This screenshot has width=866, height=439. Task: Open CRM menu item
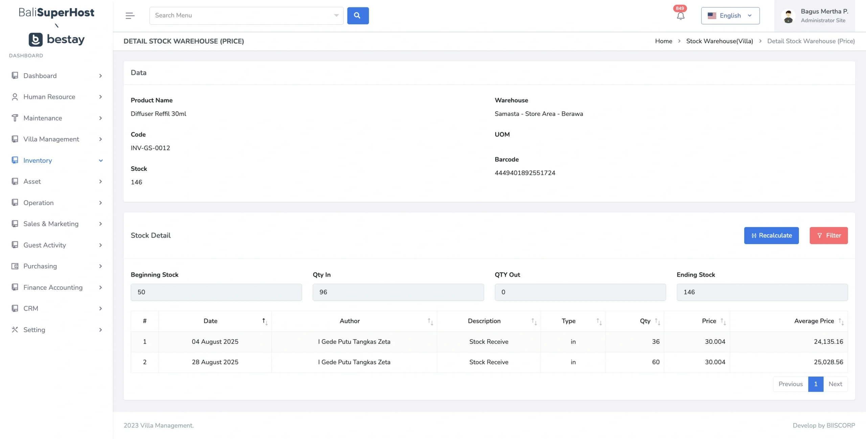coord(56,309)
